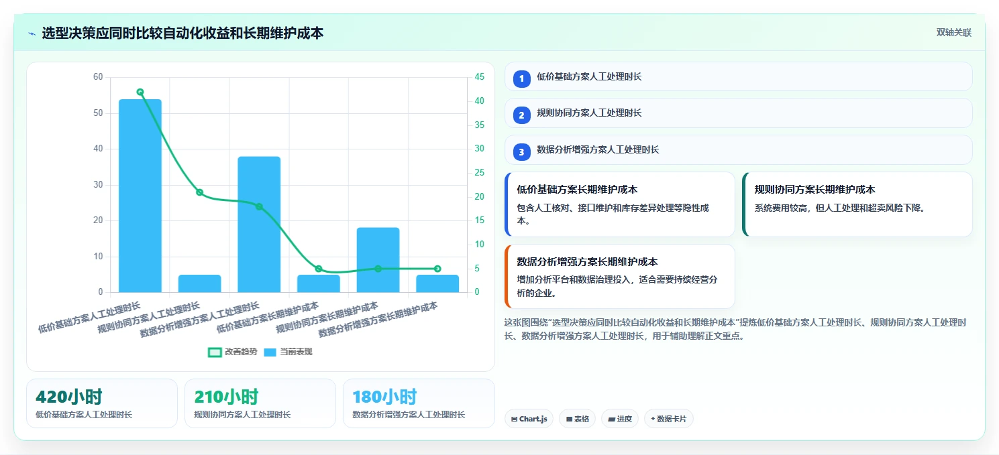Click the lightning icon beside the header title
999x455 pixels.
(x=32, y=33)
